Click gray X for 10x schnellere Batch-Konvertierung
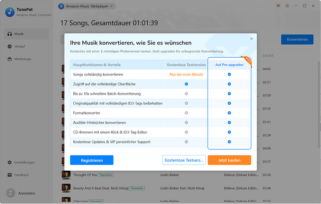Image resolution: width=321 pixels, height=204 pixels. [x=186, y=94]
